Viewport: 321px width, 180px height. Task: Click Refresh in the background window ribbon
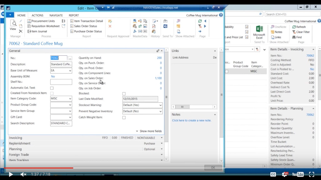pos(299,27)
